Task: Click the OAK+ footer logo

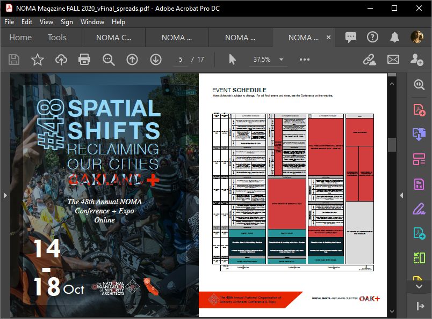Action: point(370,299)
